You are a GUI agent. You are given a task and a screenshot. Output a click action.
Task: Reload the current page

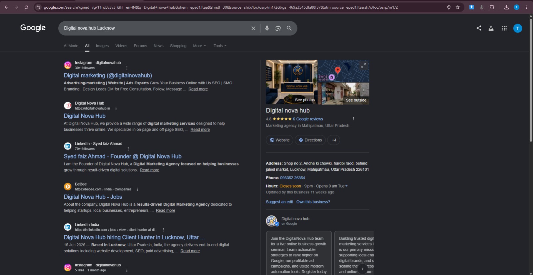coord(26,7)
